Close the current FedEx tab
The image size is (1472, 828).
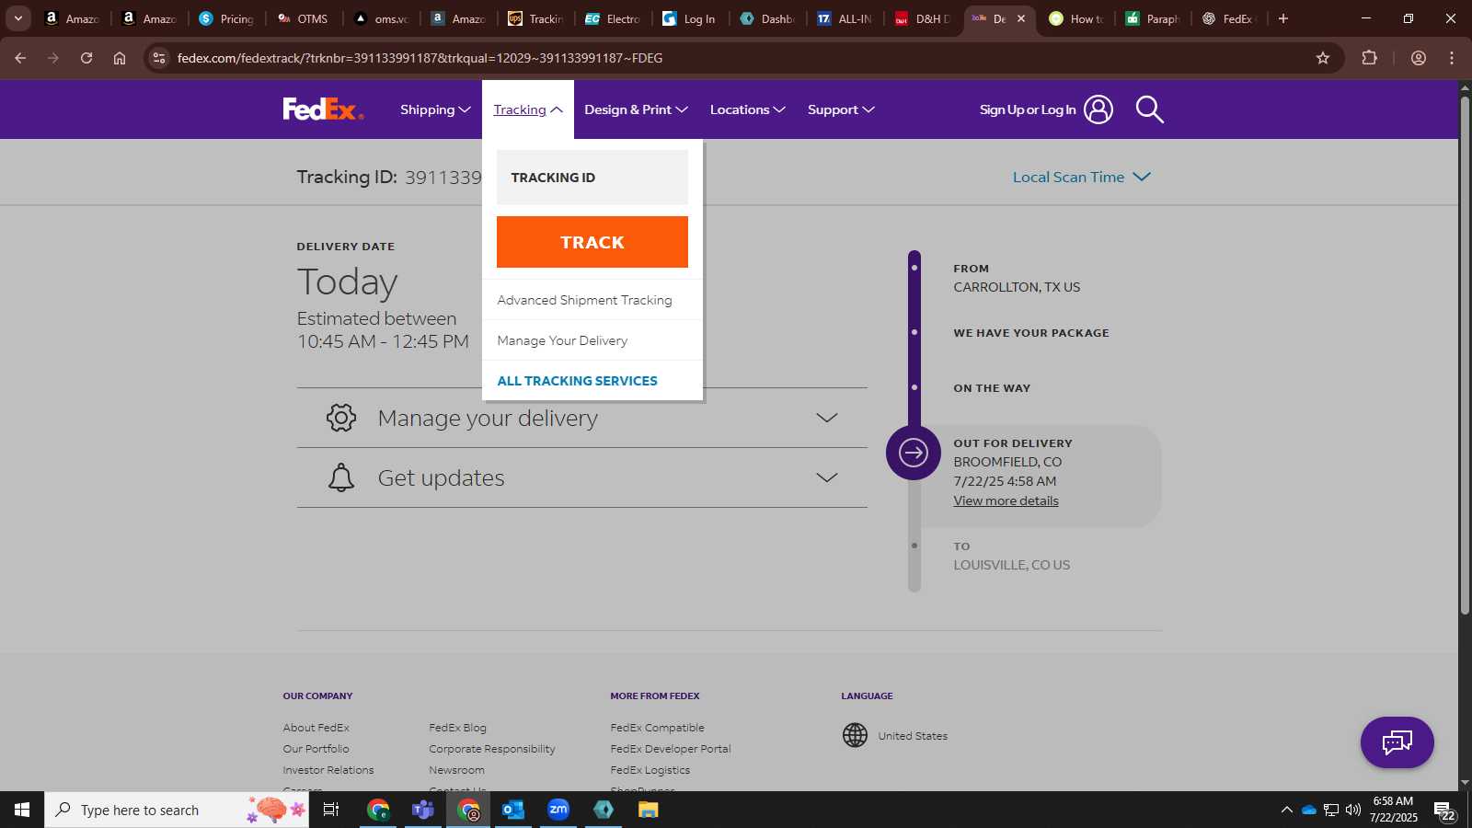(x=1020, y=18)
